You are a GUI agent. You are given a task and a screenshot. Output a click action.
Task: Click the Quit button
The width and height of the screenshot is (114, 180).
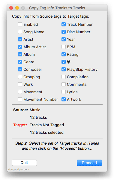click(24, 163)
